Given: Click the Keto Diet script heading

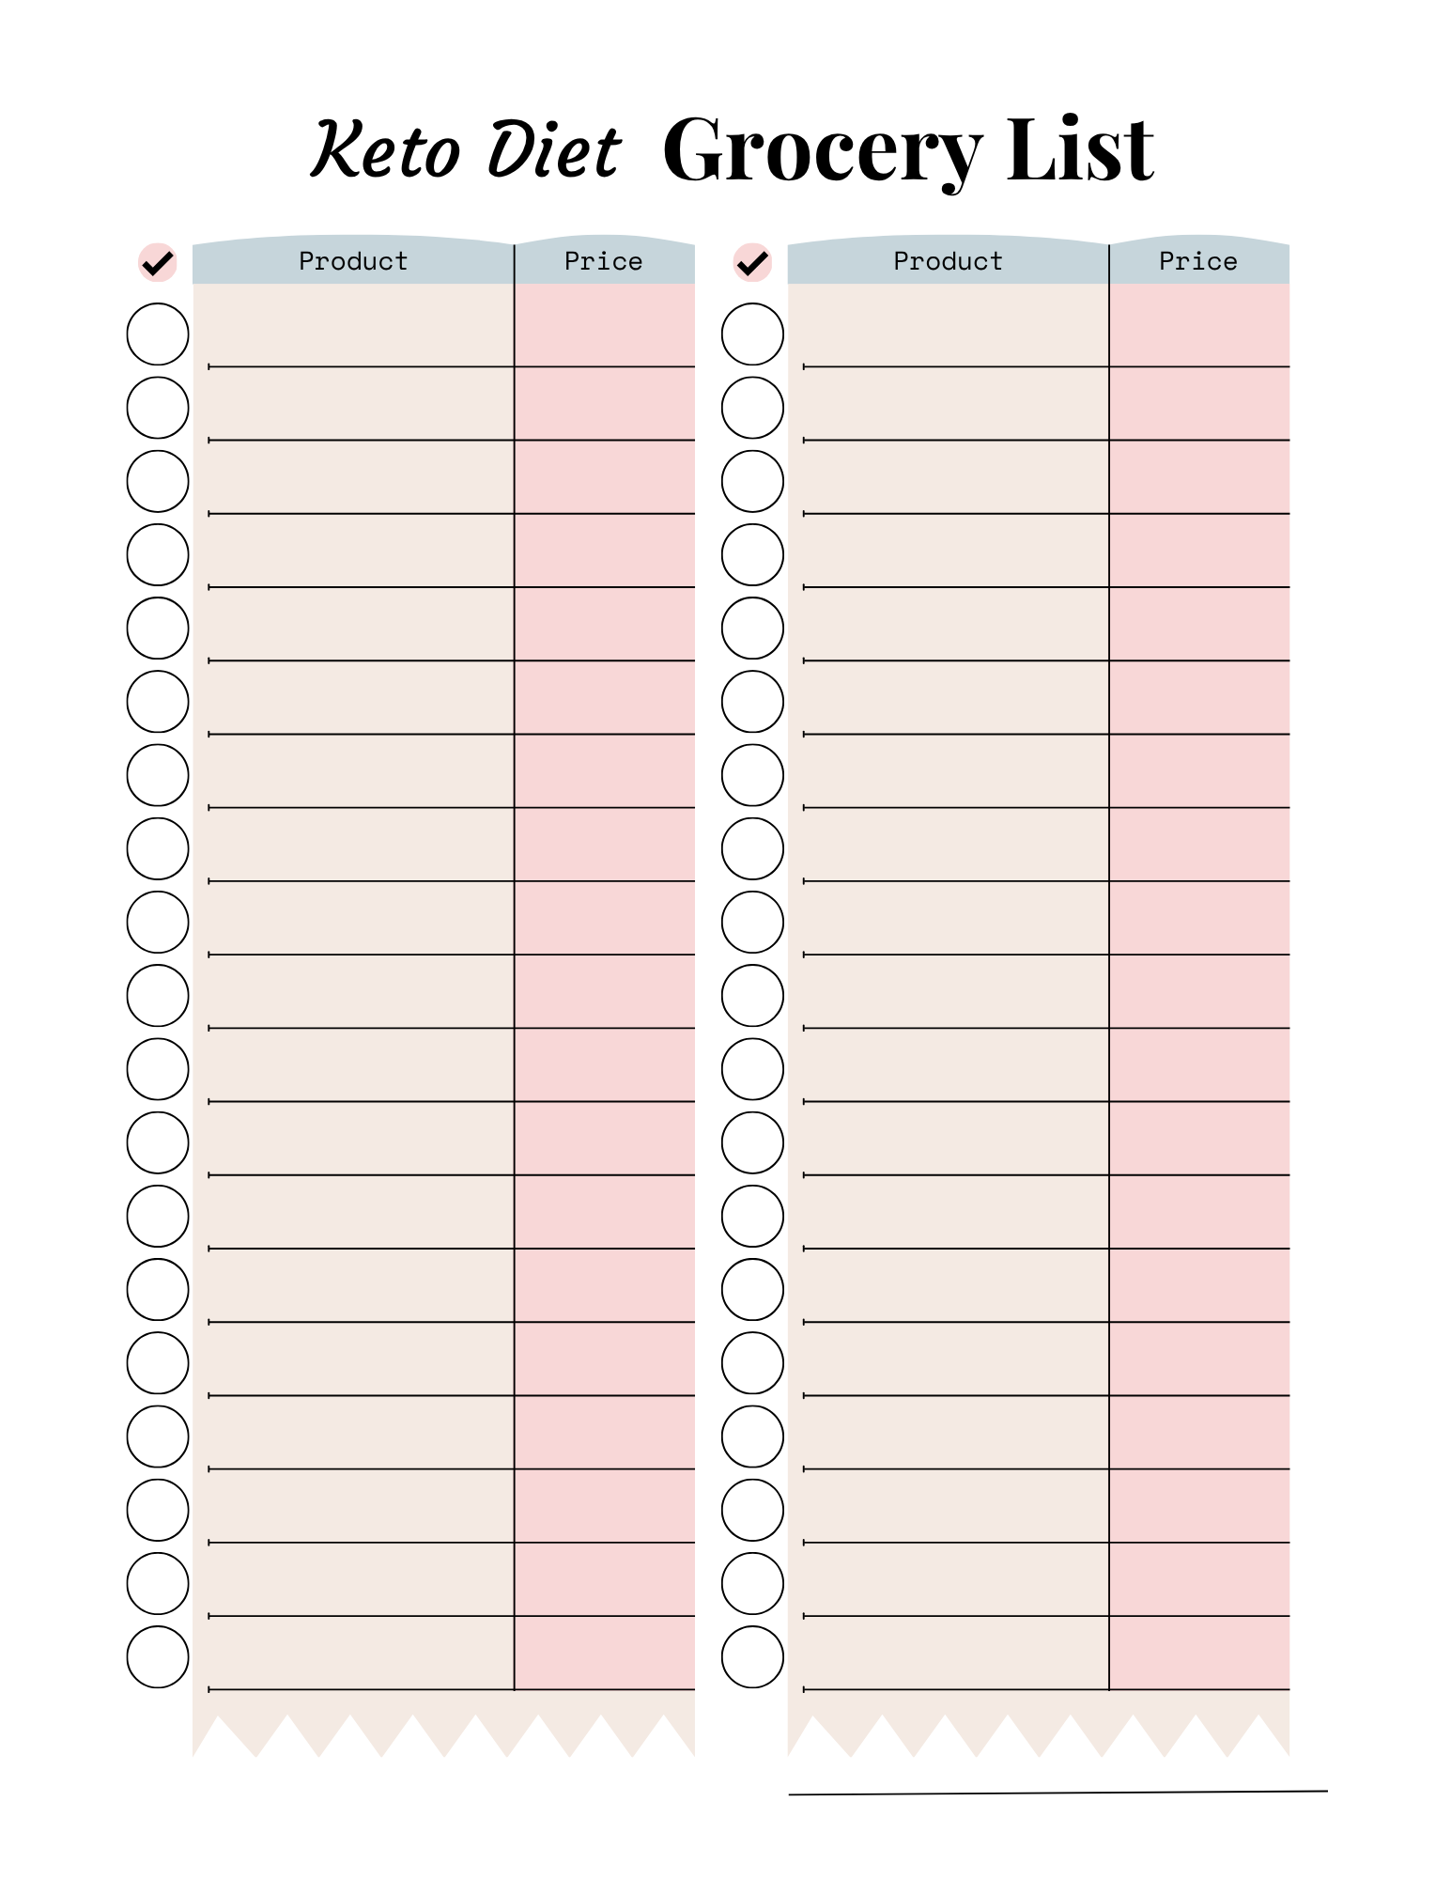Looking at the screenshot, I should [x=466, y=150].
